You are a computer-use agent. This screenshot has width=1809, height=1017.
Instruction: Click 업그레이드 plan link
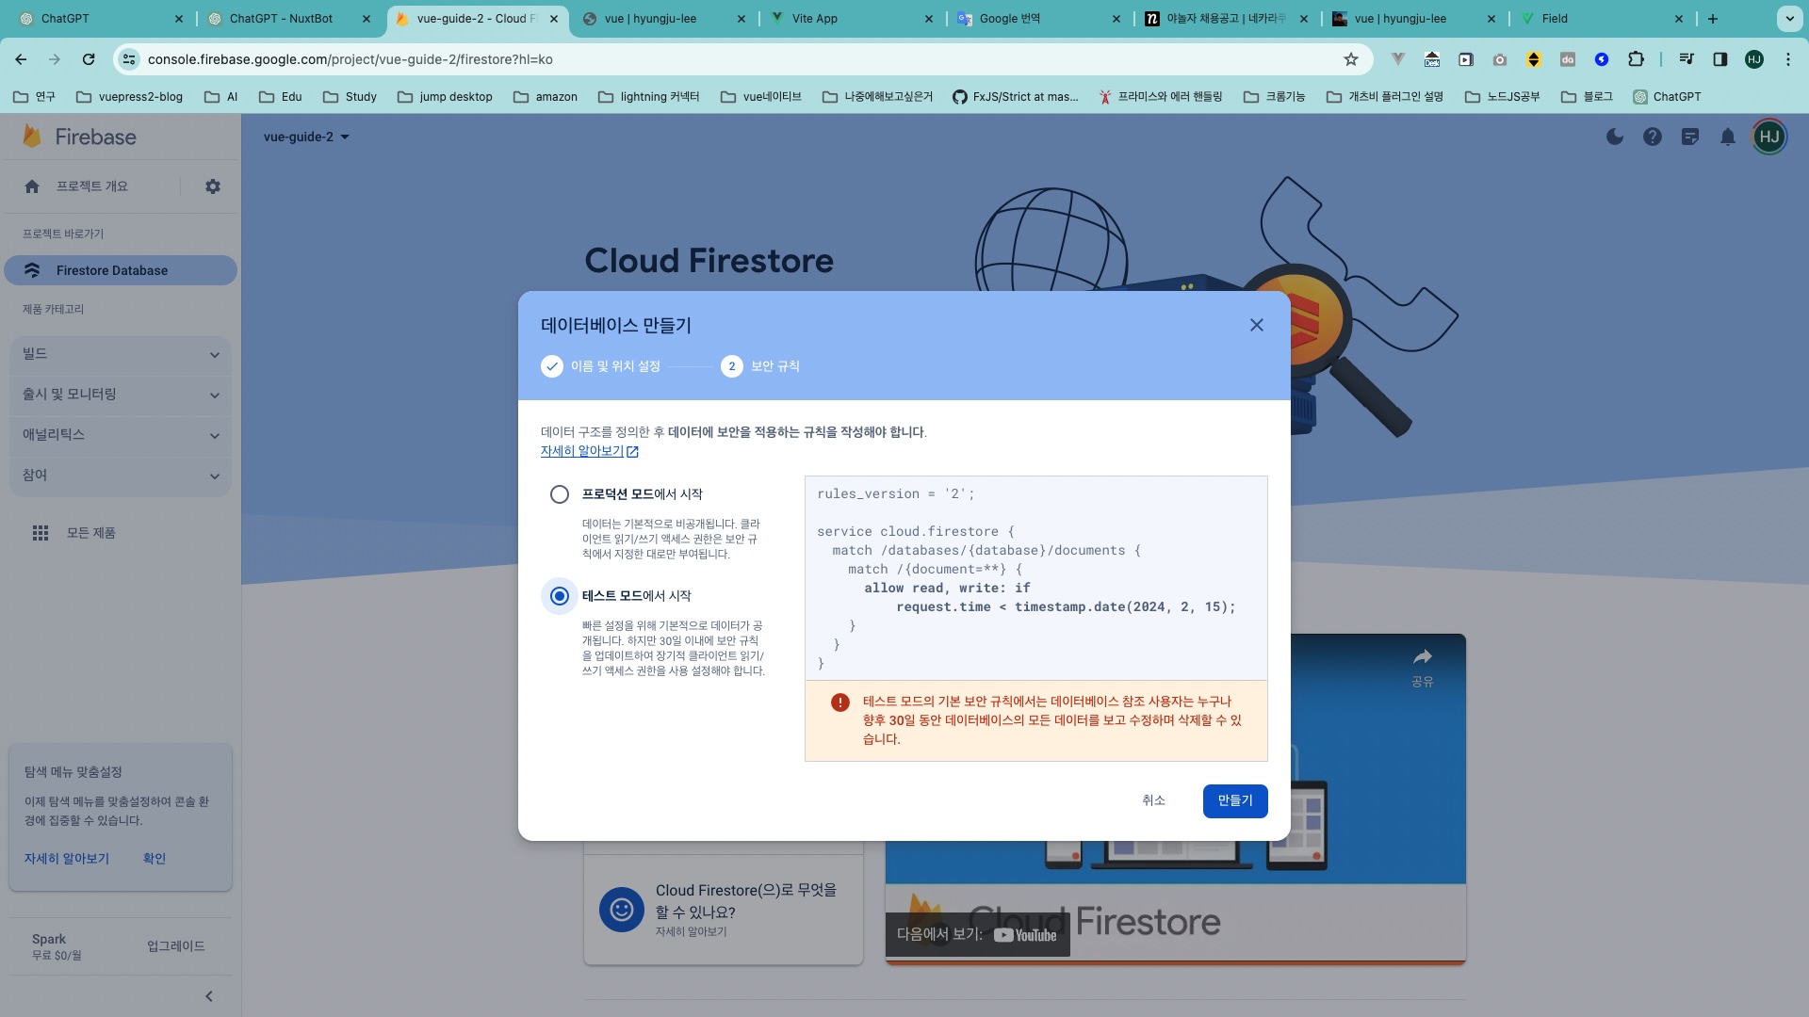coord(175,946)
